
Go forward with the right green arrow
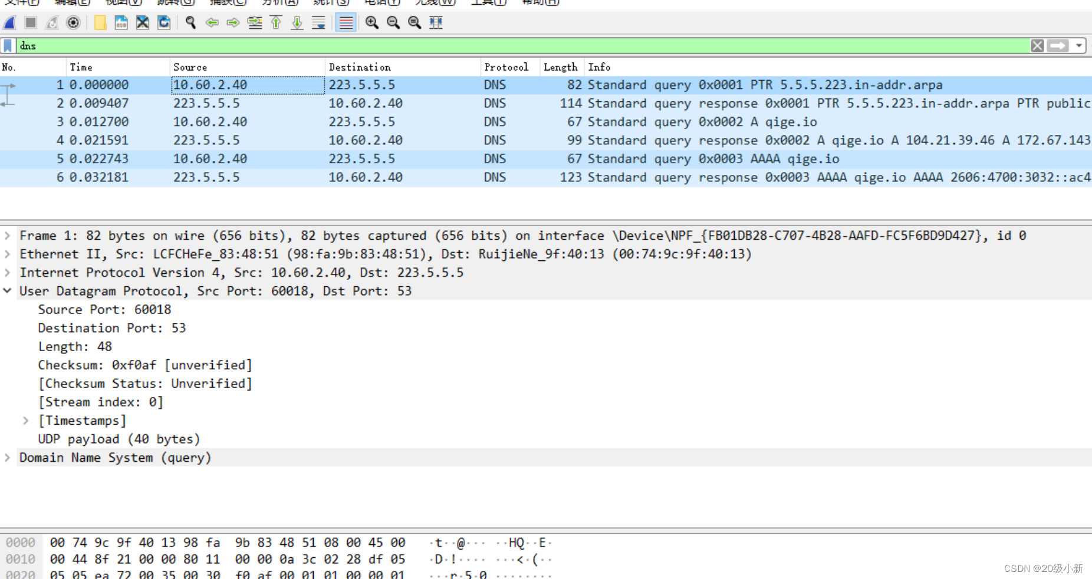coord(233,23)
